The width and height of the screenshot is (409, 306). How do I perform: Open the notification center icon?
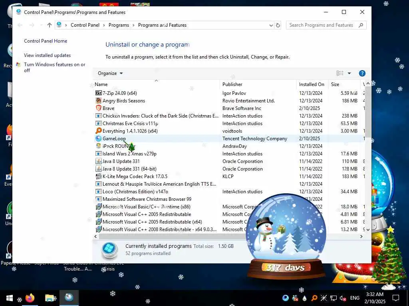[396, 298]
